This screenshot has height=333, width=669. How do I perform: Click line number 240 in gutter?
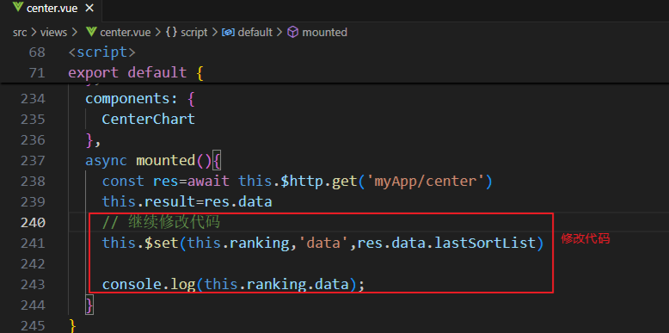pyautogui.click(x=33, y=222)
